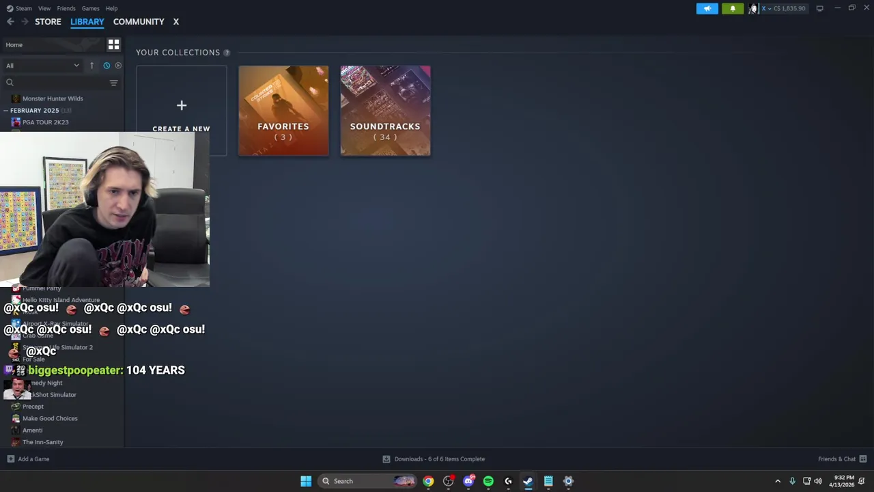Open the Help menu
This screenshot has width=874, height=492.
point(112,8)
